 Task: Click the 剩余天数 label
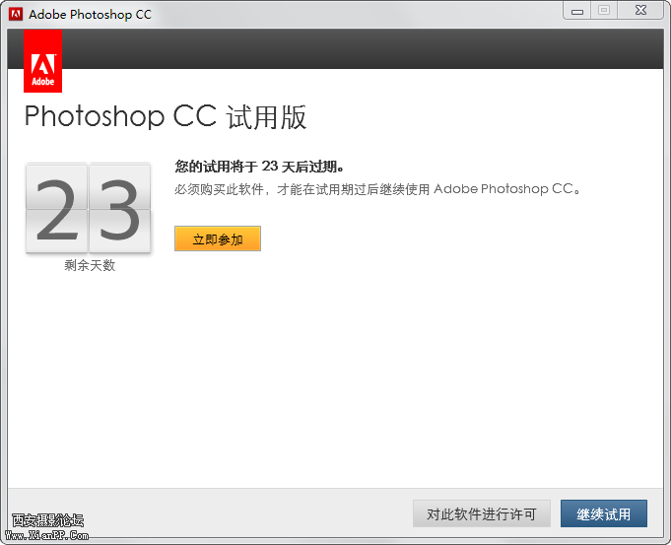pyautogui.click(x=90, y=265)
